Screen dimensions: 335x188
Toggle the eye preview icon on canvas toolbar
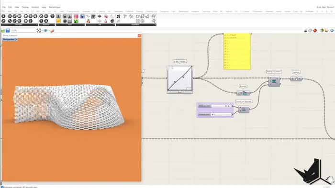[45, 31]
